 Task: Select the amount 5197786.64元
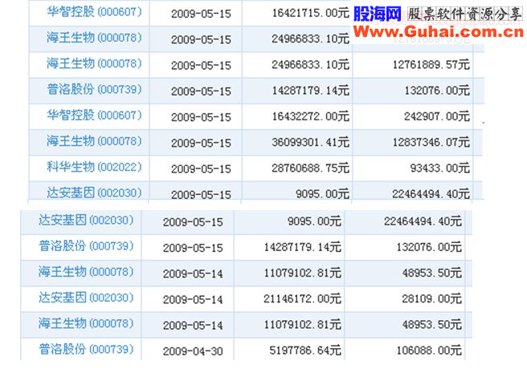(x=305, y=351)
